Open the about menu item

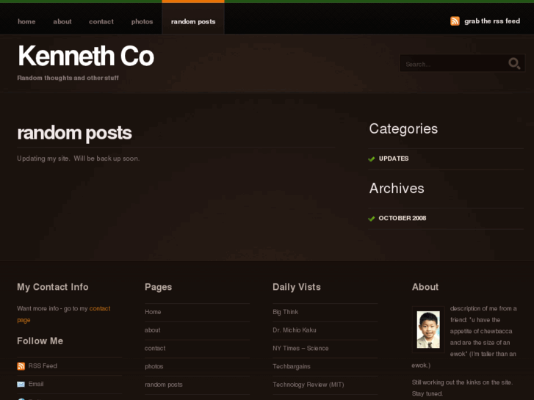click(x=62, y=21)
